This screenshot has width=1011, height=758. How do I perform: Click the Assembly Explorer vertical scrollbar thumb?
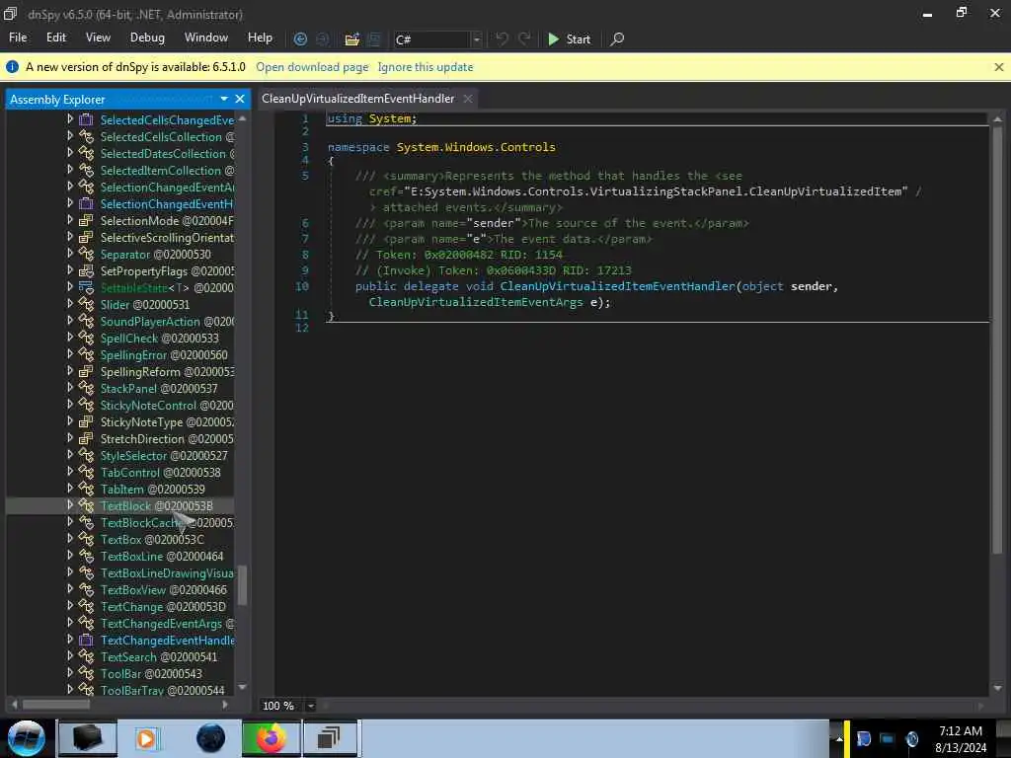tap(243, 585)
